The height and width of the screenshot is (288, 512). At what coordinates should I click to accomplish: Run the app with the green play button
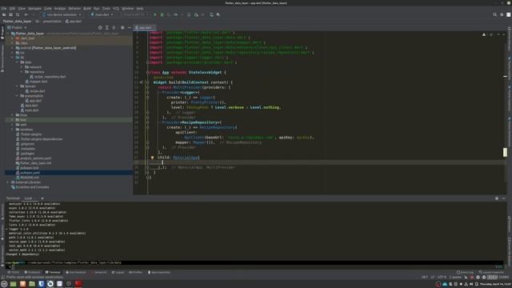point(155,14)
